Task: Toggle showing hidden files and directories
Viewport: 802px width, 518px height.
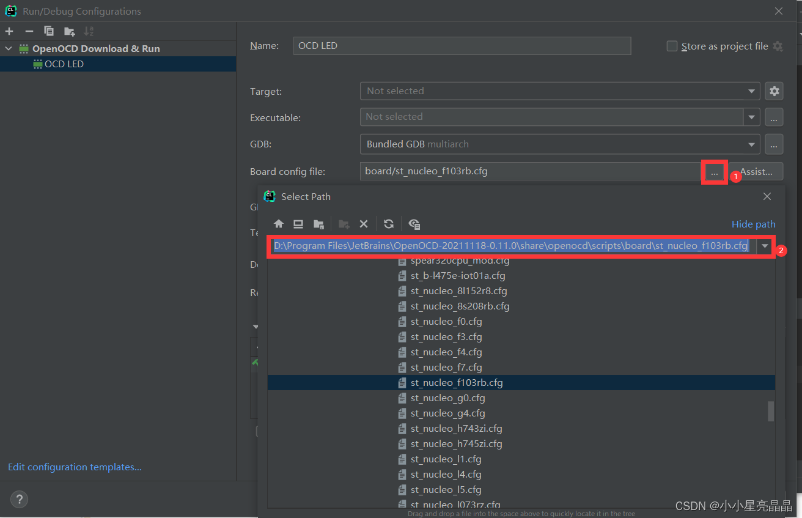Action: click(x=414, y=224)
